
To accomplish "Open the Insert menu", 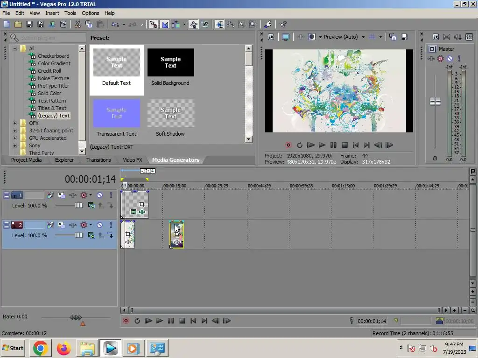I will [x=52, y=13].
